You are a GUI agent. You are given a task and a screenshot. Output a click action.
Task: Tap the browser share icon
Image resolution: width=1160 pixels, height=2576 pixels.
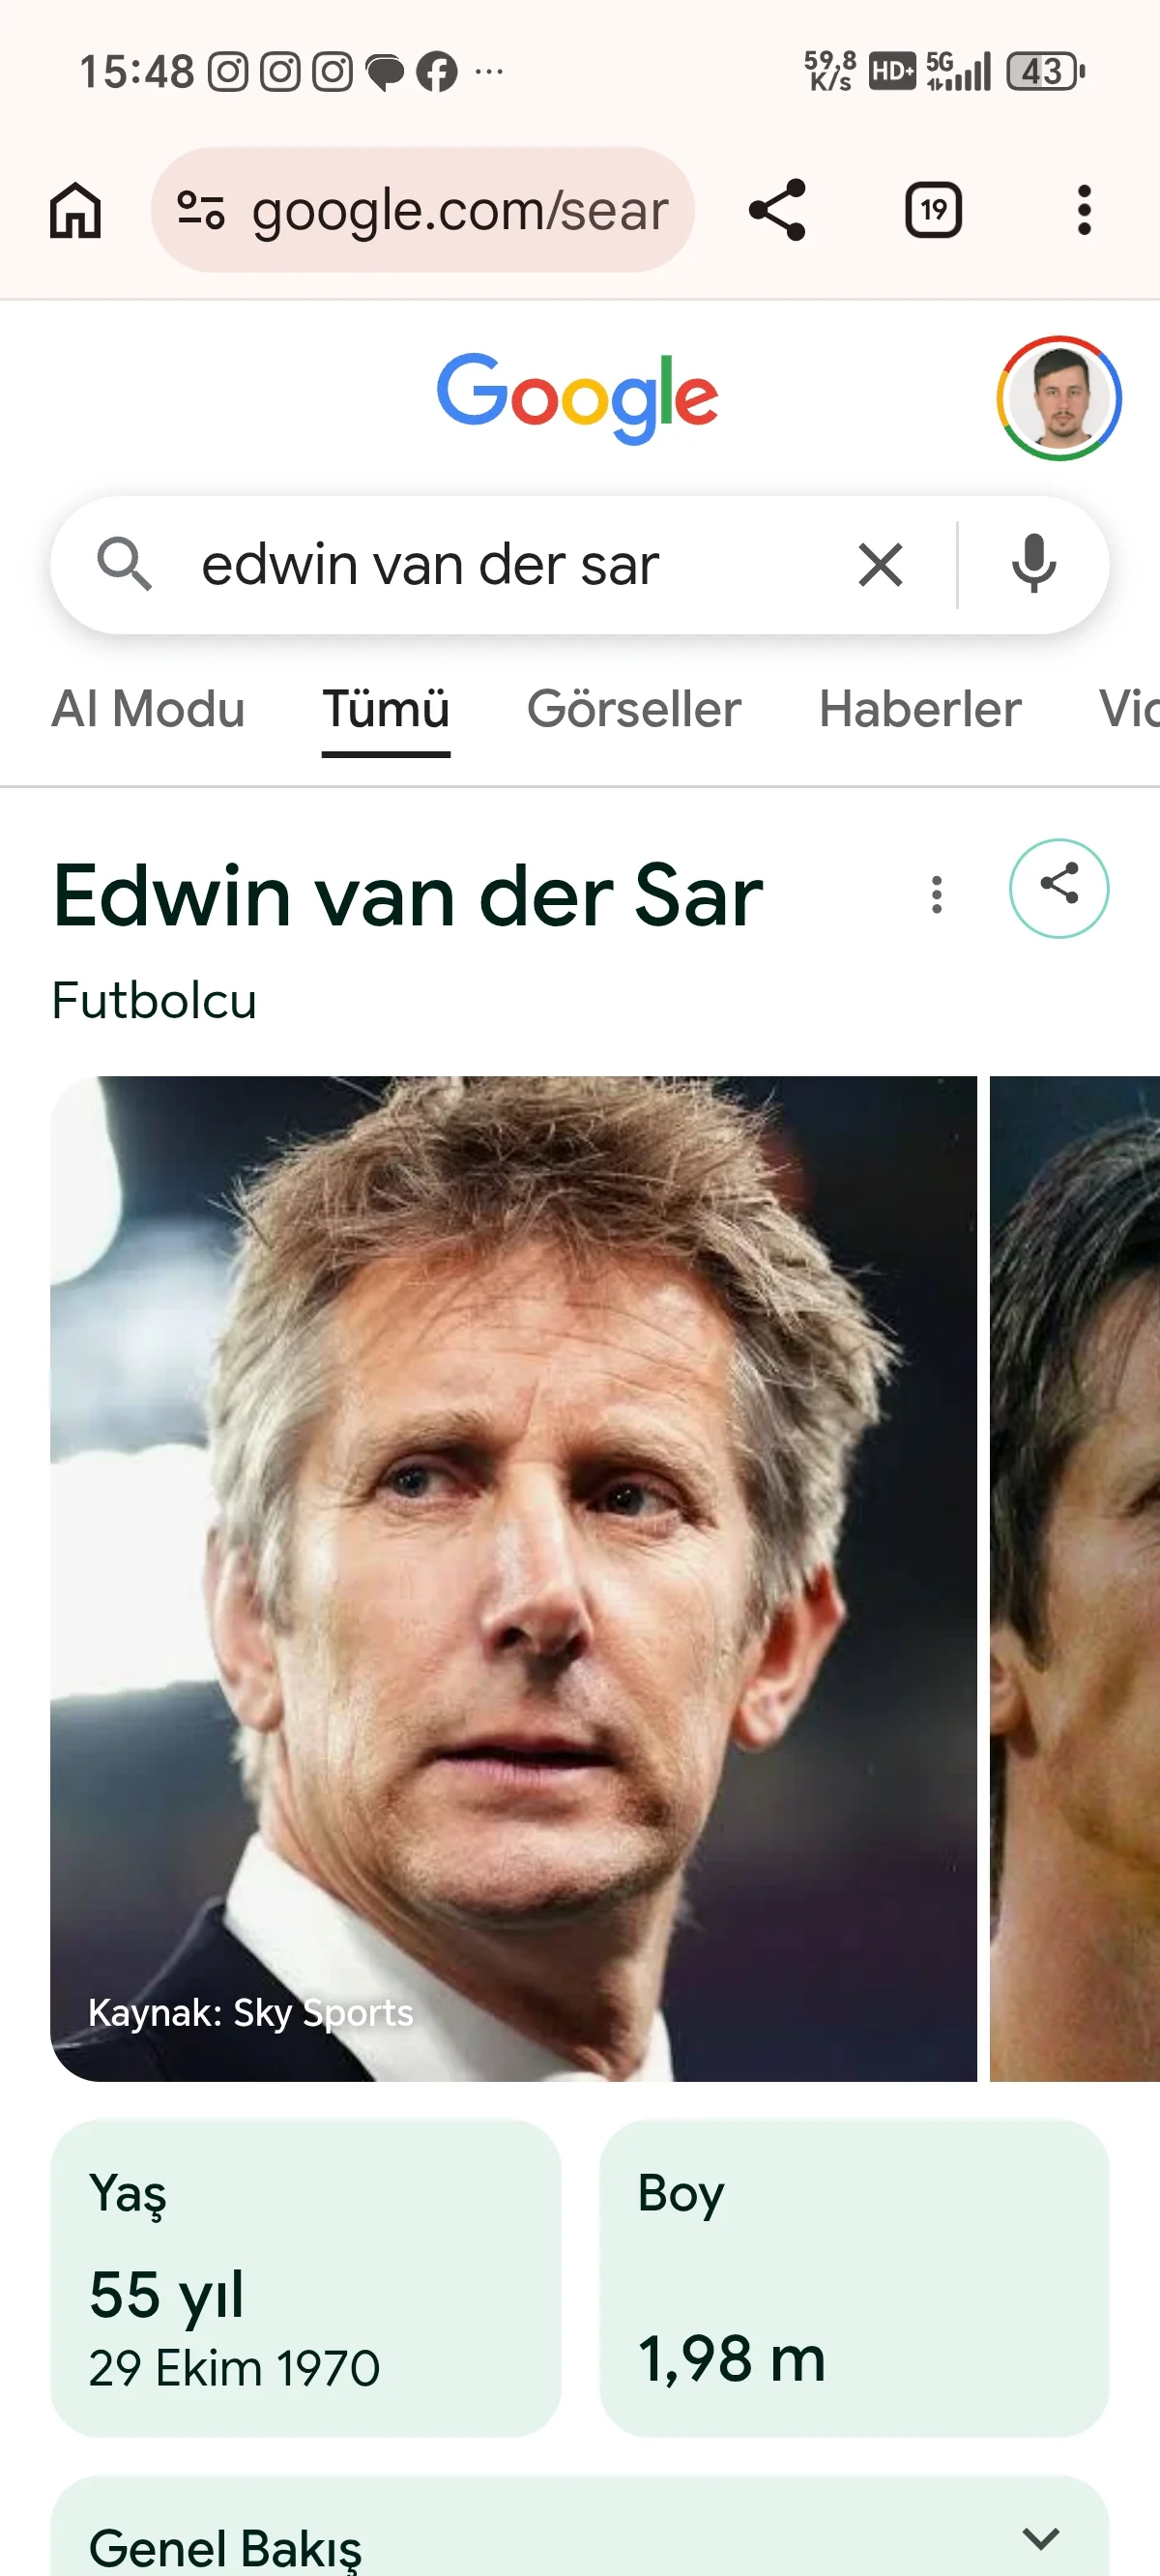coord(777,210)
